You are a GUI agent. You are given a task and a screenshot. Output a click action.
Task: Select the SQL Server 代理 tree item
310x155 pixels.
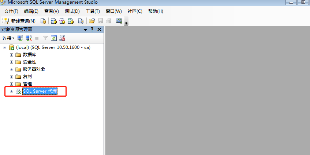pos(40,91)
